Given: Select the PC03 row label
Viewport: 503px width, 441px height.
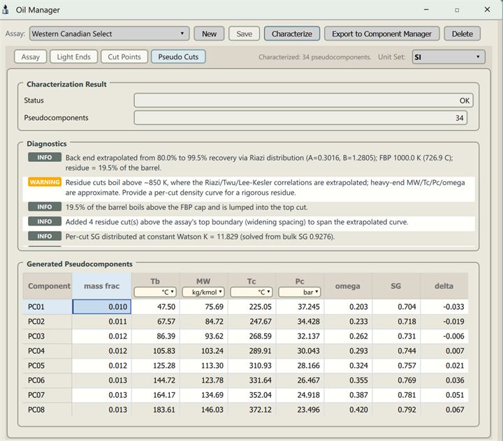Looking at the screenshot, I should coord(48,336).
